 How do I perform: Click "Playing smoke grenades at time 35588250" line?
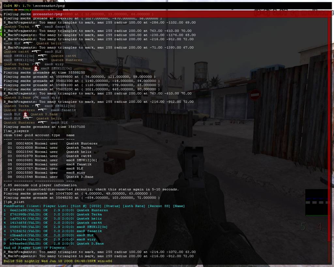point(44,73)
